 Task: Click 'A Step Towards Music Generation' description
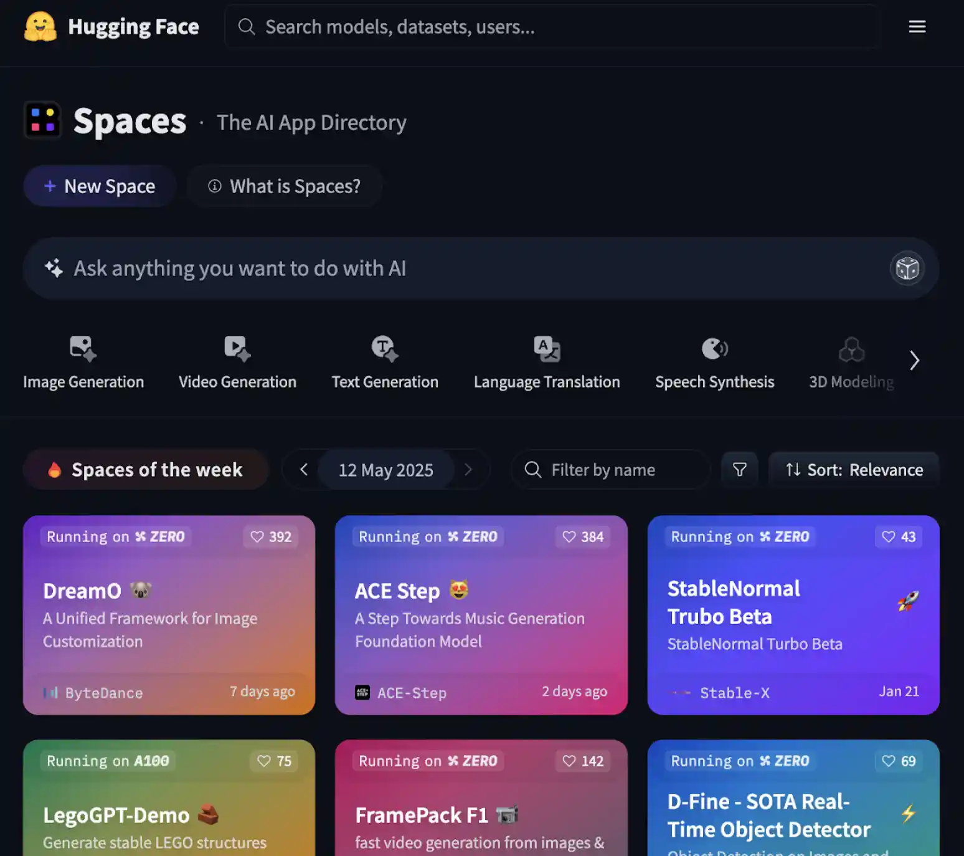(470, 630)
